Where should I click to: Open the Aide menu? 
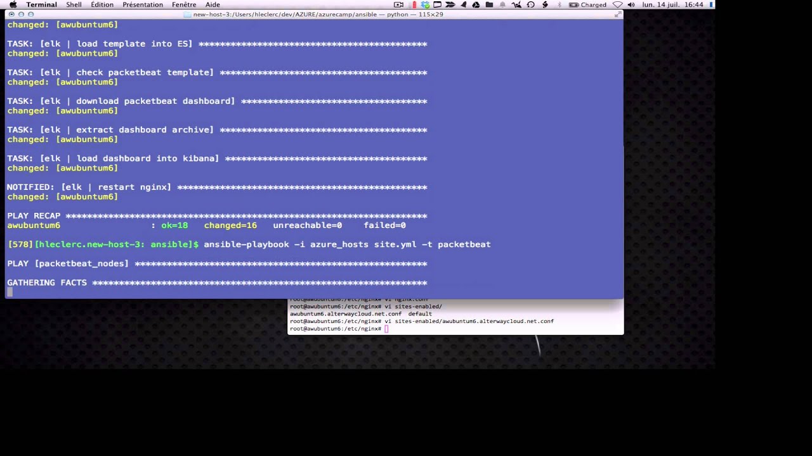pyautogui.click(x=213, y=4)
